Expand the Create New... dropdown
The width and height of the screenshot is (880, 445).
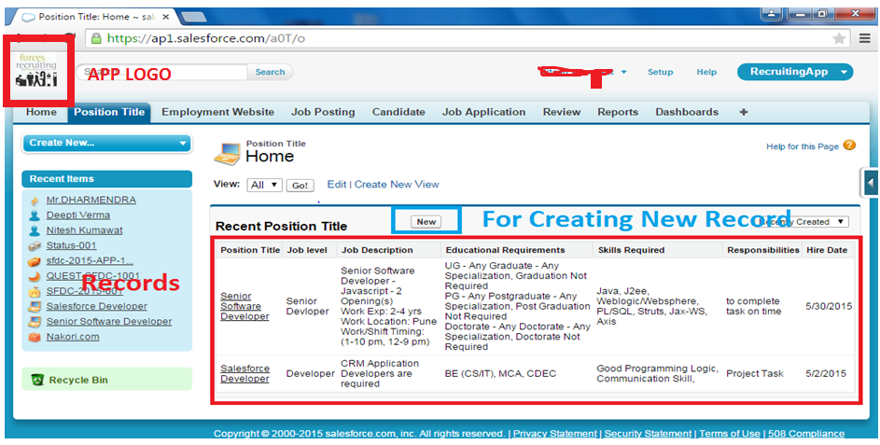[x=106, y=143]
